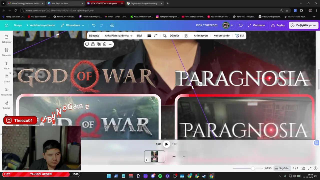Lock the selected element
This screenshot has height=180, width=320.
pos(93,44)
